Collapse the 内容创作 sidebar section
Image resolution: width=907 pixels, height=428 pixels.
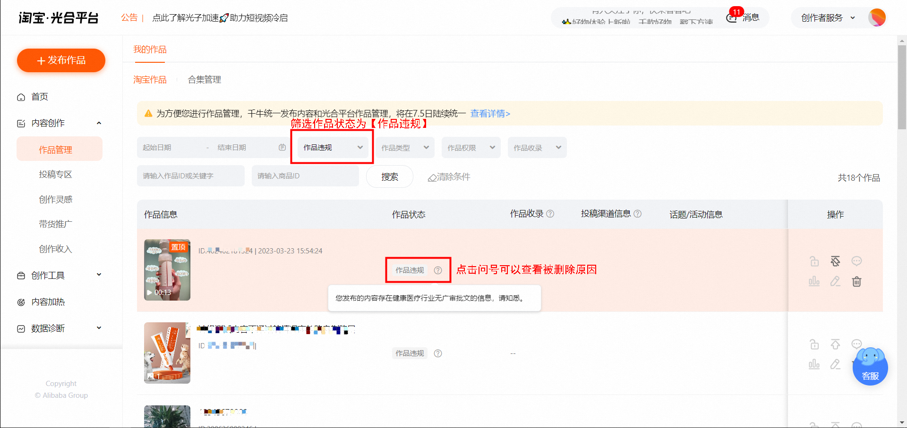tap(99, 123)
